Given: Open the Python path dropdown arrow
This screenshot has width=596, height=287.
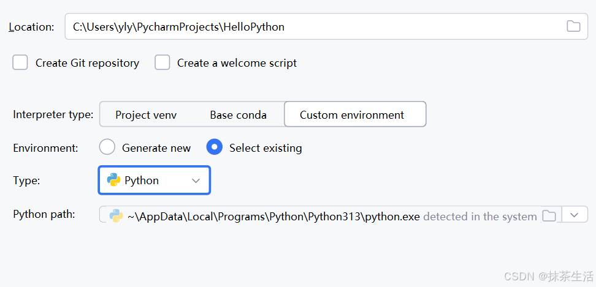Looking at the screenshot, I should [x=575, y=215].
